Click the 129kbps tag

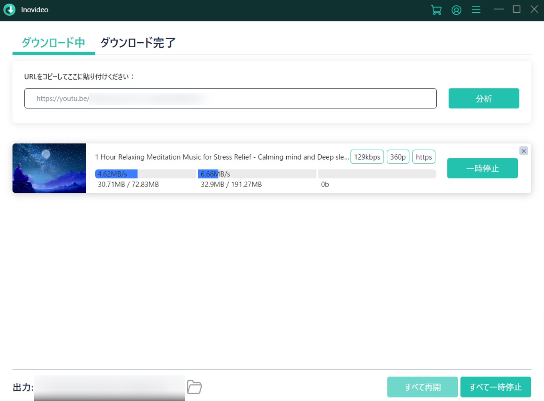click(367, 157)
